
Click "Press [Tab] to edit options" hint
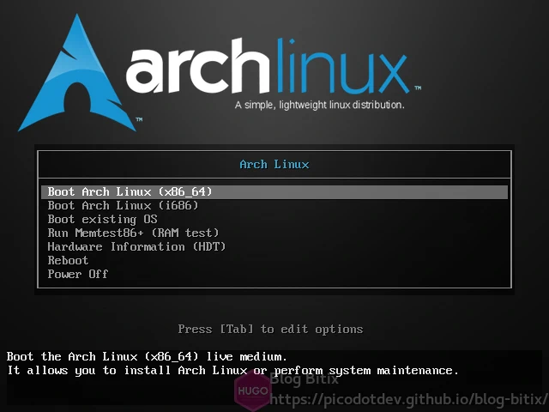(270, 329)
